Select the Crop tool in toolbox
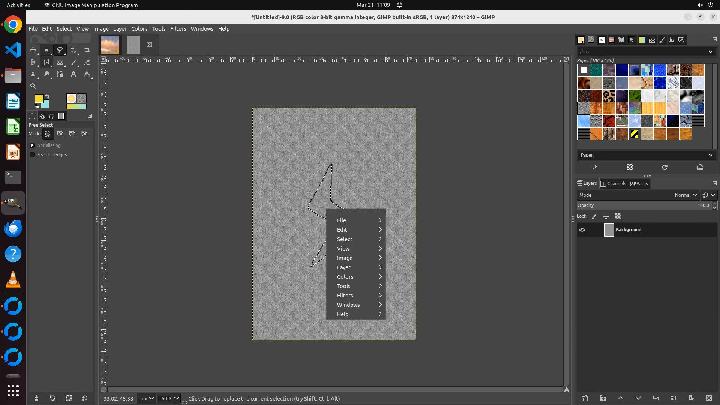 click(x=87, y=50)
